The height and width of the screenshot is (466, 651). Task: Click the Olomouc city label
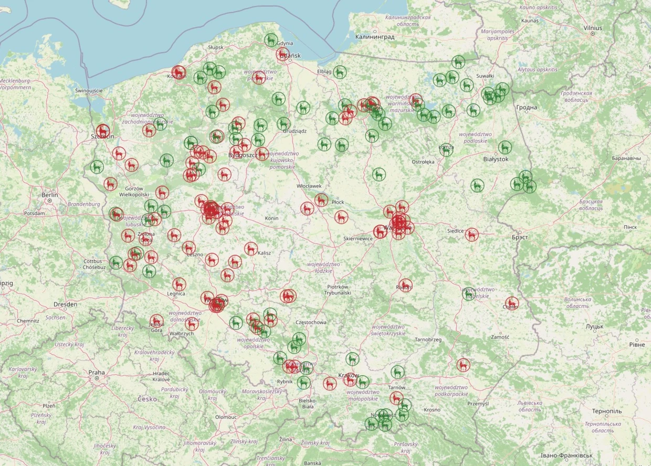[x=226, y=417]
